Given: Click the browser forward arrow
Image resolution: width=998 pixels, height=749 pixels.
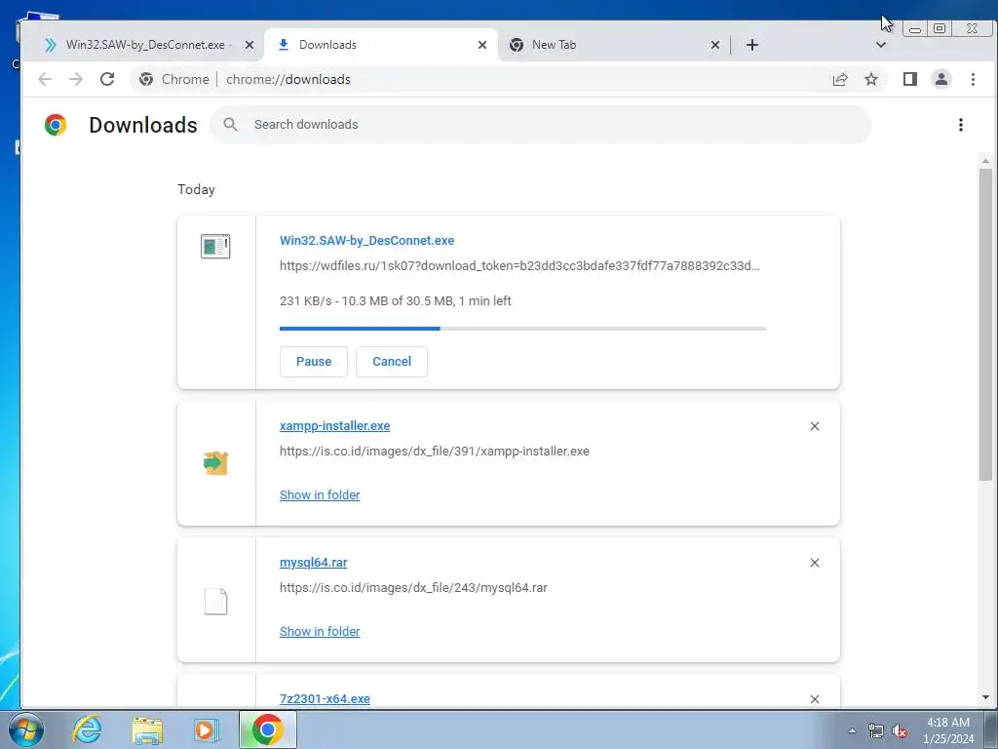Looking at the screenshot, I should click(x=76, y=79).
